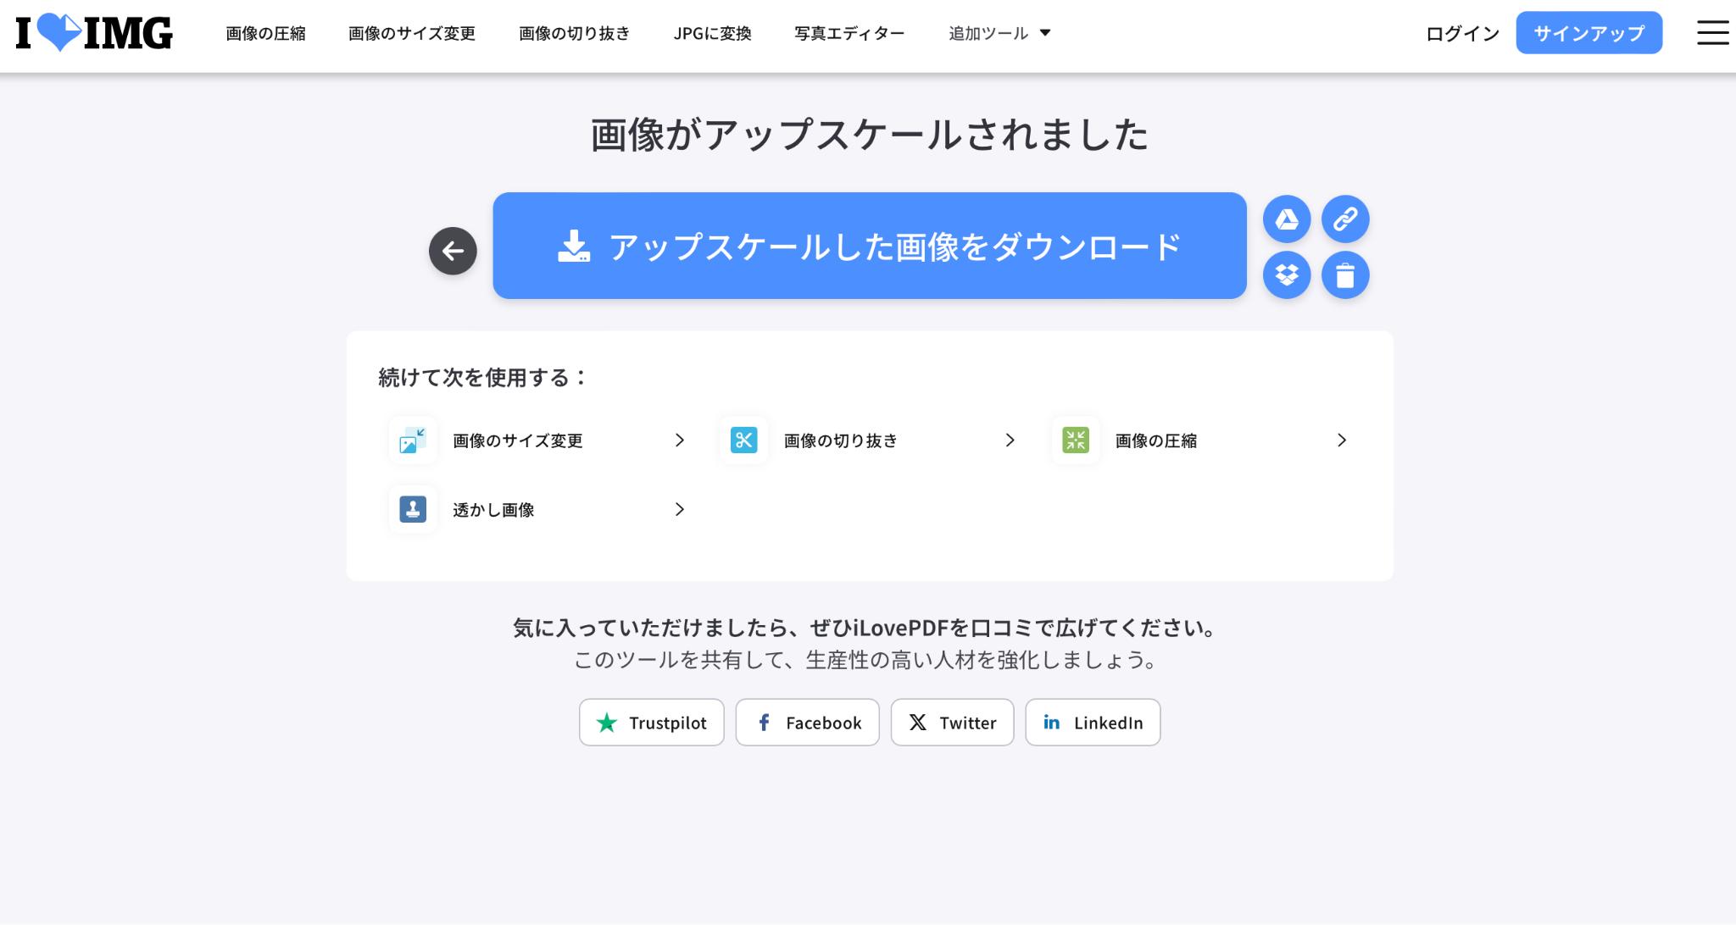1736x925 pixels.
Task: Click the resize image tool icon
Action: [413, 440]
